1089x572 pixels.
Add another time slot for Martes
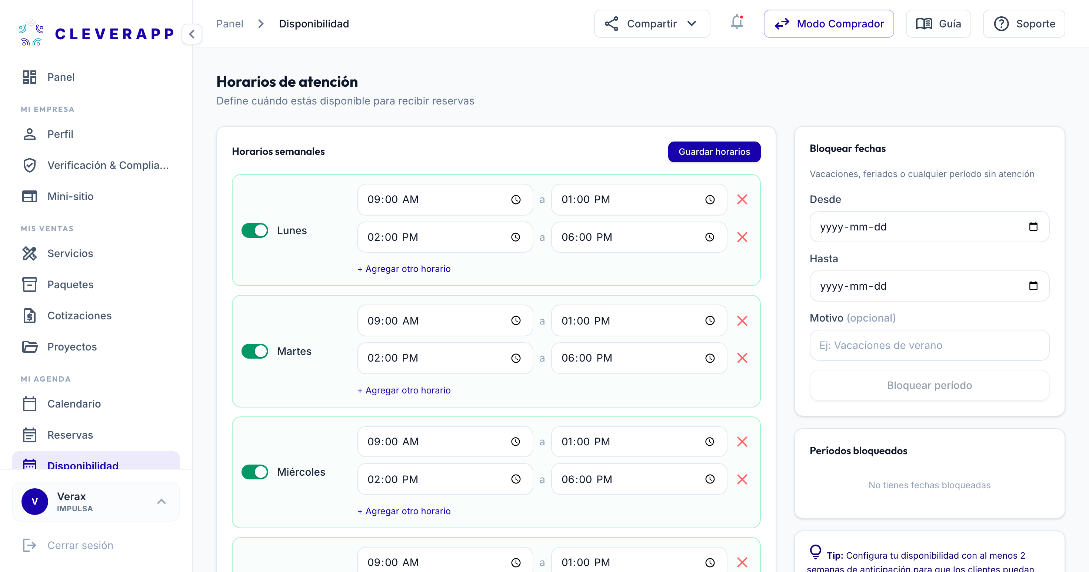click(404, 390)
